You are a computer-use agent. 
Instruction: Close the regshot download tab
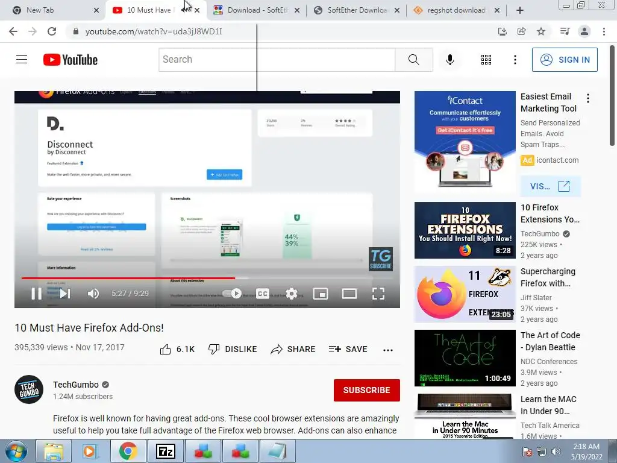pyautogui.click(x=497, y=10)
